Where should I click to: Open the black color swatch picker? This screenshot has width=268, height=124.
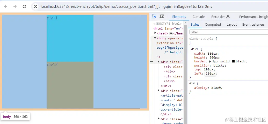tap(233, 61)
